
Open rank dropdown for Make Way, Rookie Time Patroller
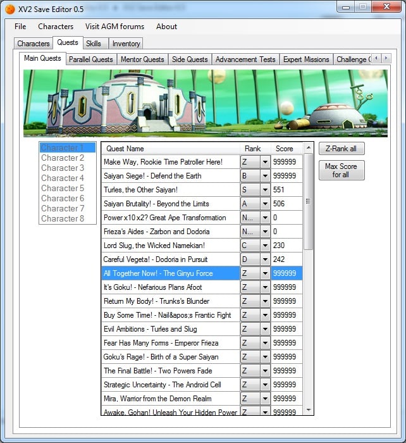pos(265,162)
